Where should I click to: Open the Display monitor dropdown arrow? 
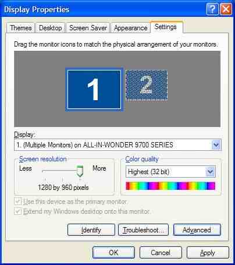(x=216, y=144)
